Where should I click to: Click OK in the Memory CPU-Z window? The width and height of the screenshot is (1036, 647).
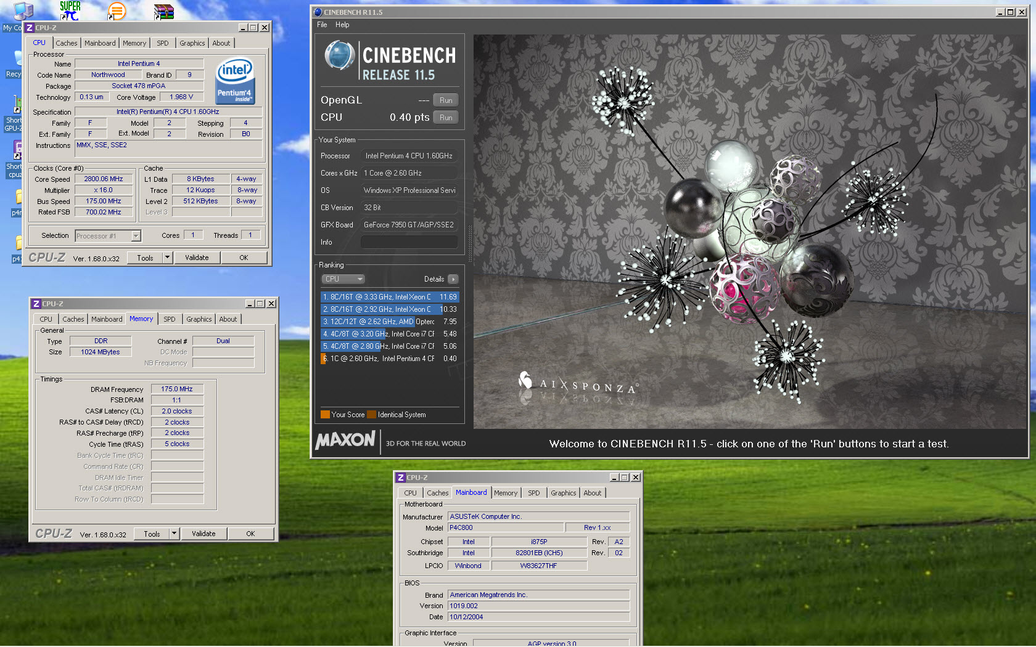[250, 534]
